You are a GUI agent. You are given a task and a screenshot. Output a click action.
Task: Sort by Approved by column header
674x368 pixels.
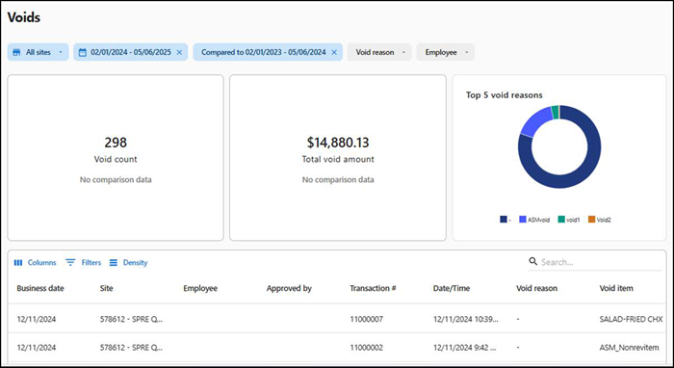click(x=289, y=288)
